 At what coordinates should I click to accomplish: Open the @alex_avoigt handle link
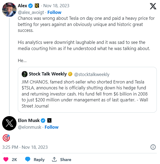[31, 13]
